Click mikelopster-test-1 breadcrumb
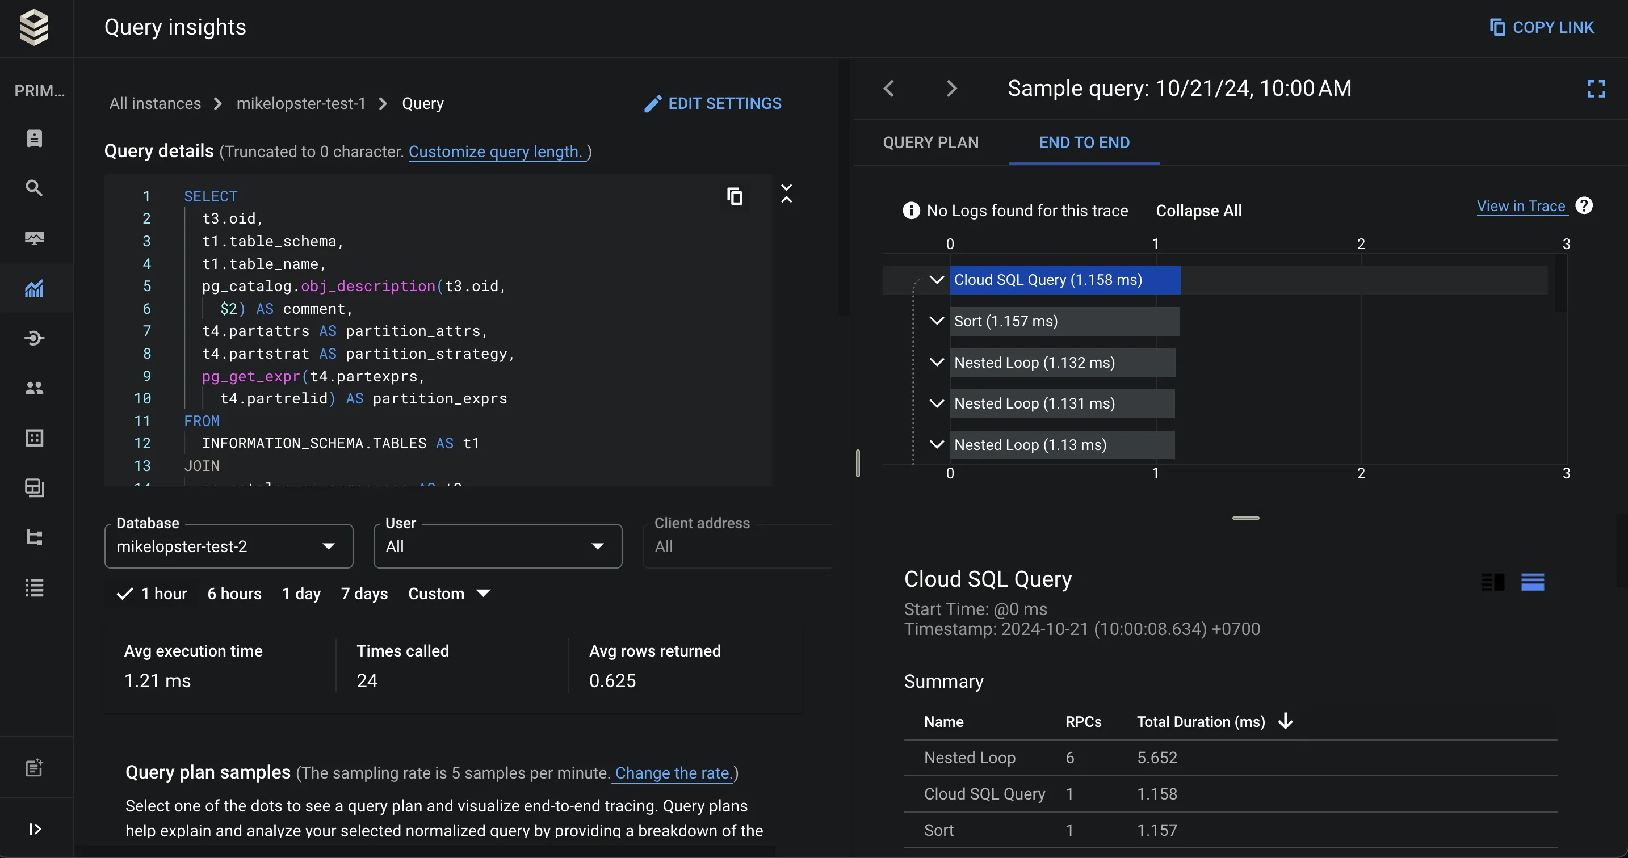Screen dimensions: 1628x858 click(301, 103)
